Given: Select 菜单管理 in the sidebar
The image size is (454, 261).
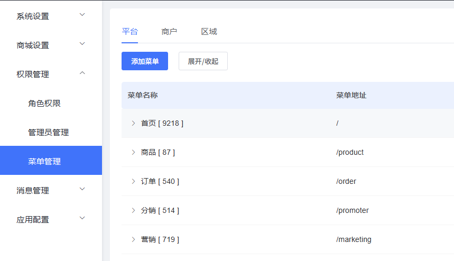Looking at the screenshot, I should click(44, 161).
